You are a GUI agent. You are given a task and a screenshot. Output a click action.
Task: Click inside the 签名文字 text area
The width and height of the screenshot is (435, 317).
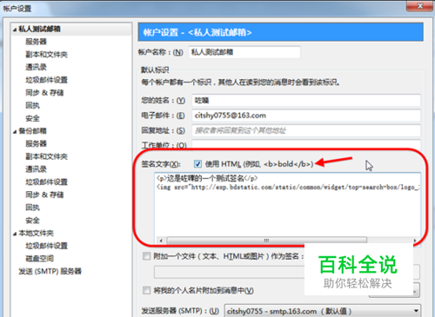pyautogui.click(x=287, y=206)
